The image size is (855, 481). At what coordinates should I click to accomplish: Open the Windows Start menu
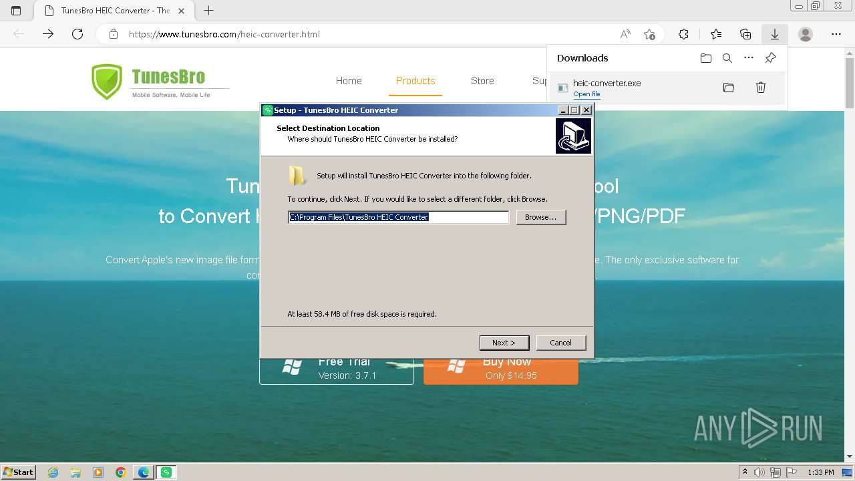19,472
